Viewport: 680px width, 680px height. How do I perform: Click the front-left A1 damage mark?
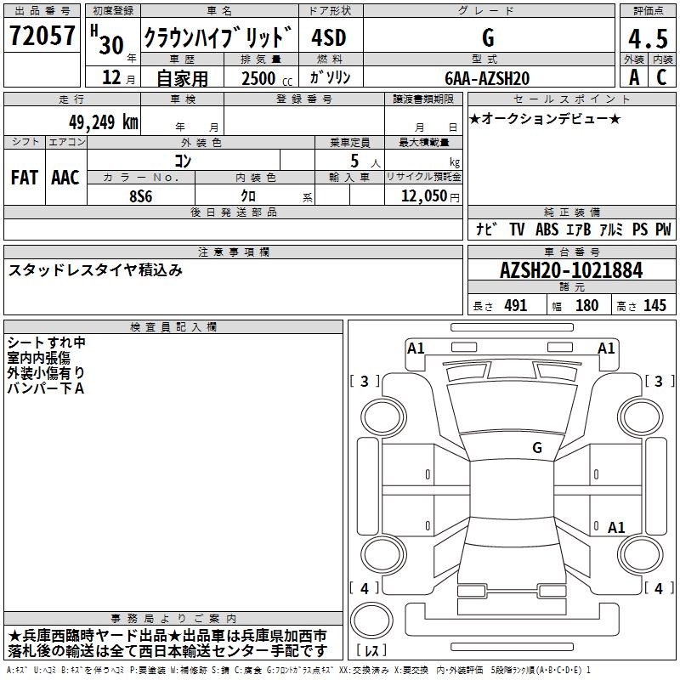coord(416,348)
